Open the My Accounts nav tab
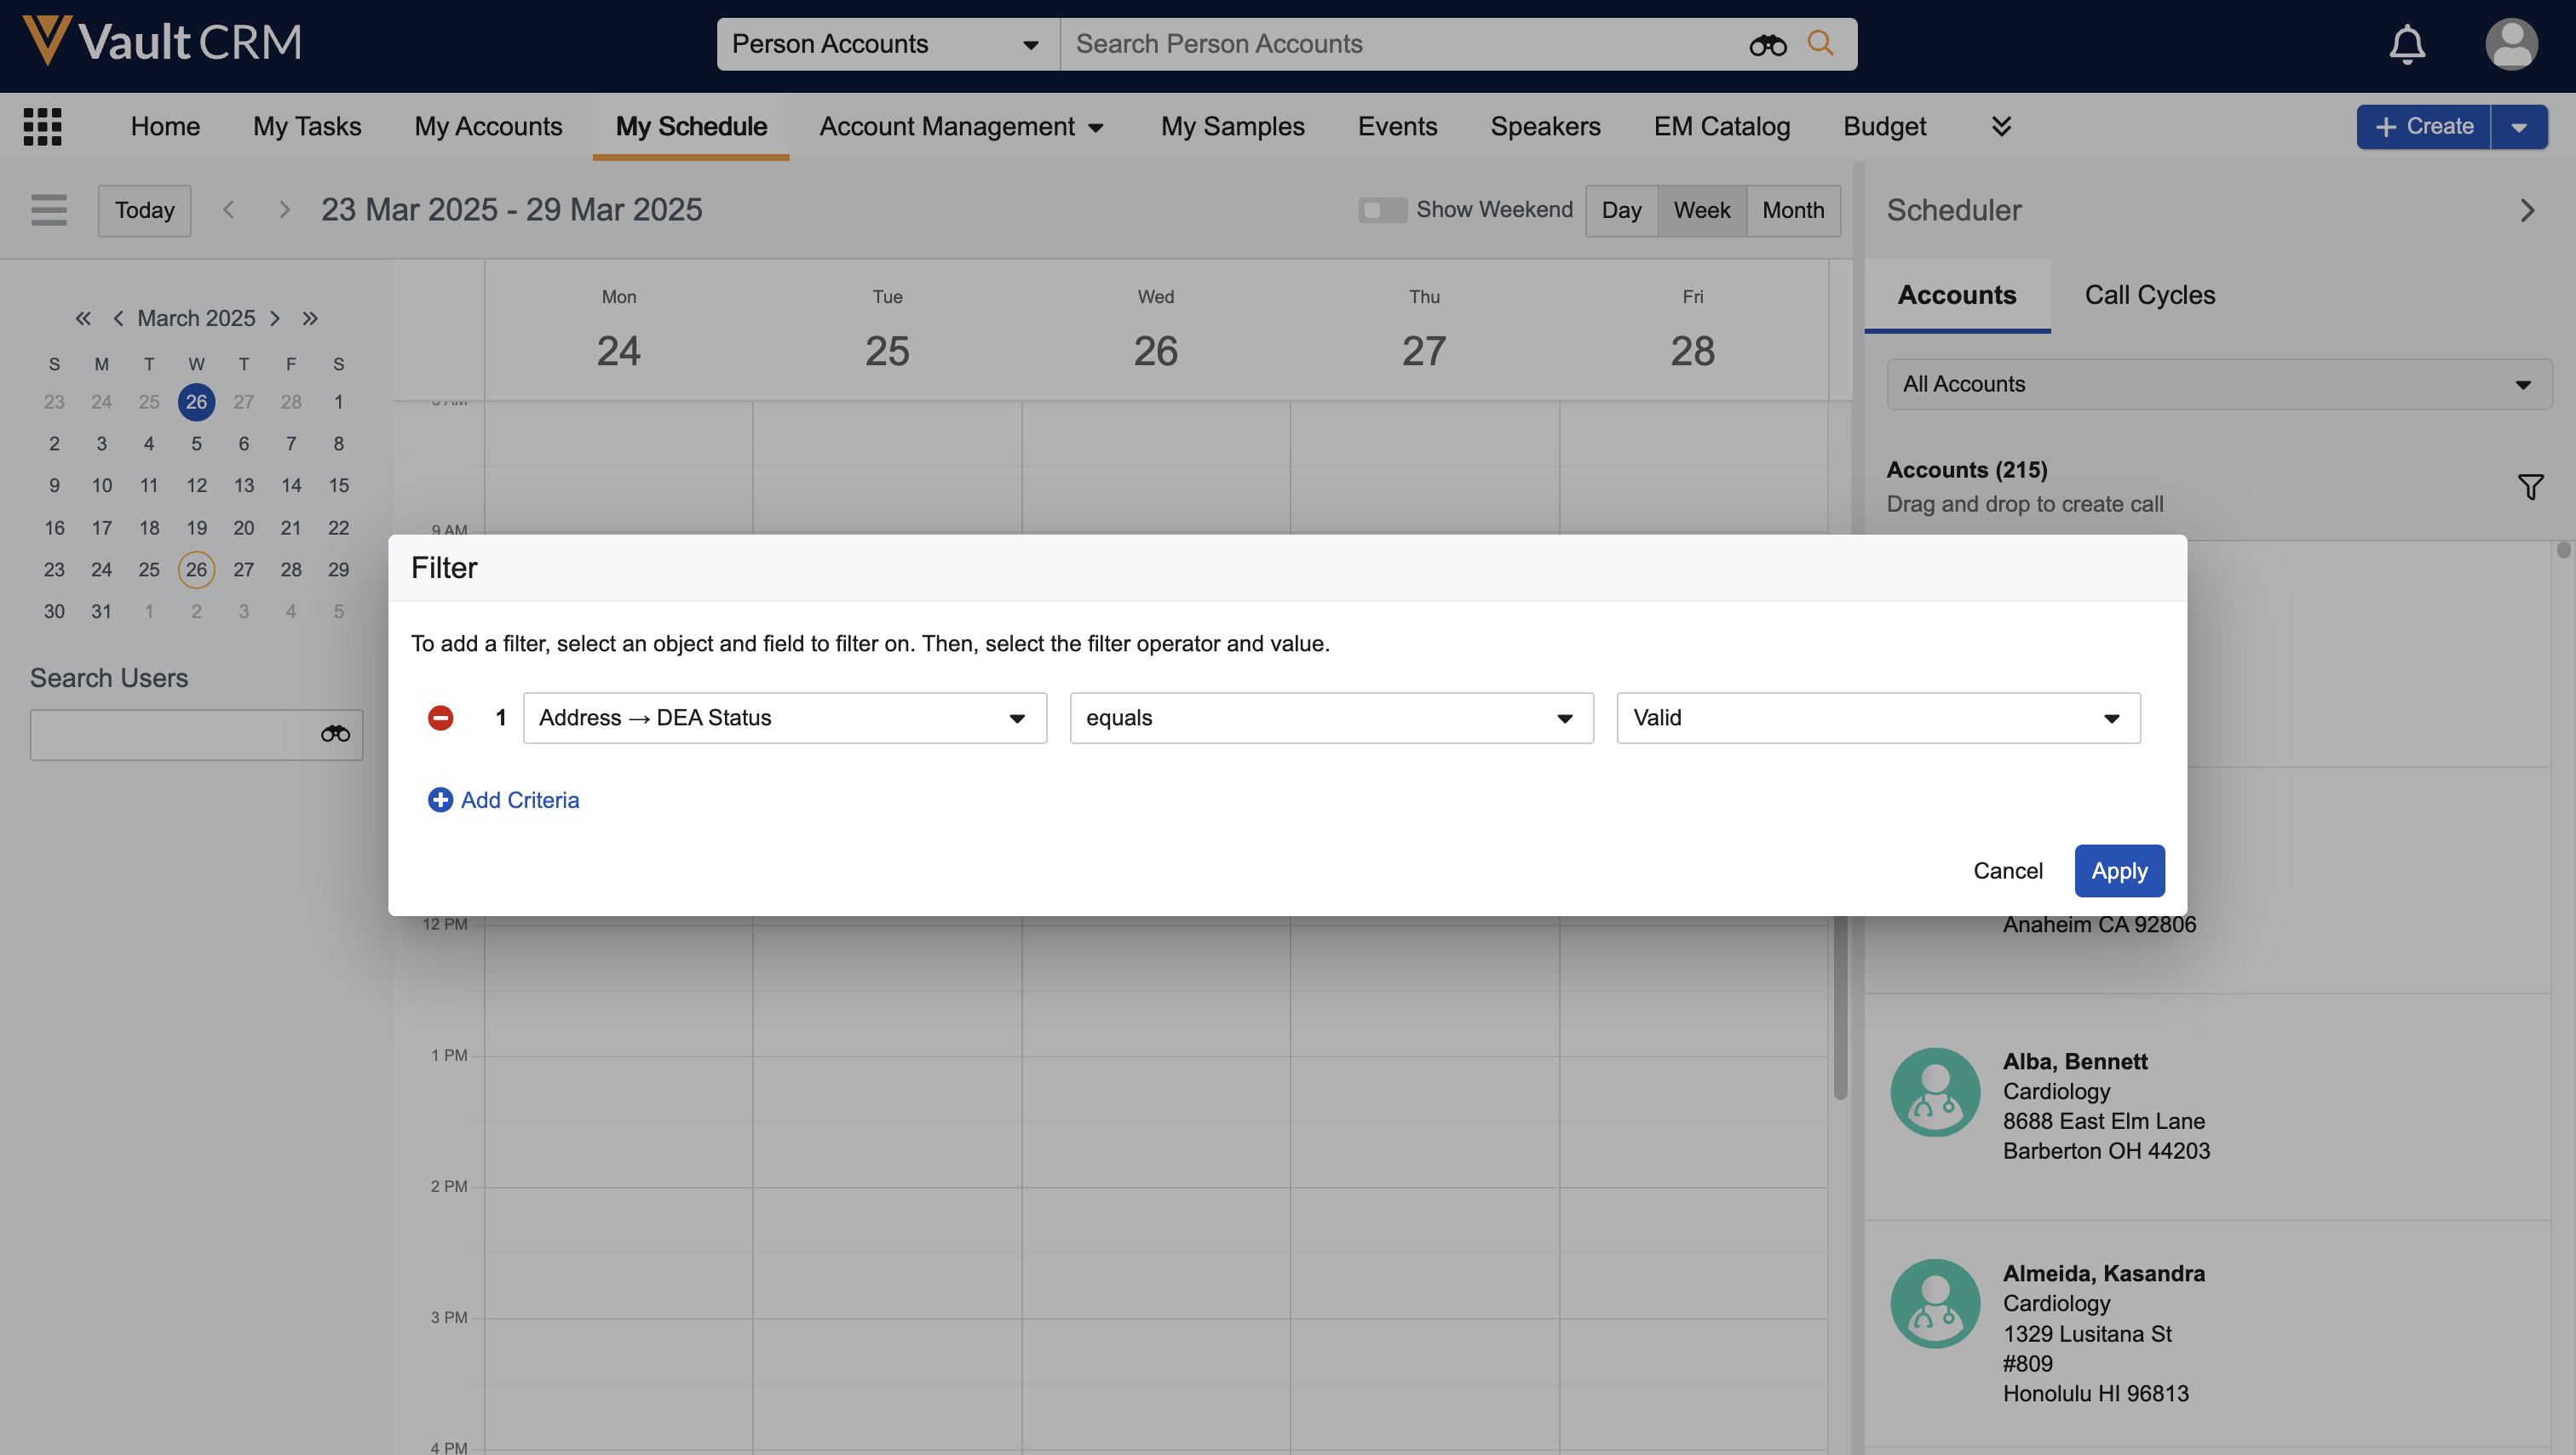The height and width of the screenshot is (1455, 2576). click(488, 126)
